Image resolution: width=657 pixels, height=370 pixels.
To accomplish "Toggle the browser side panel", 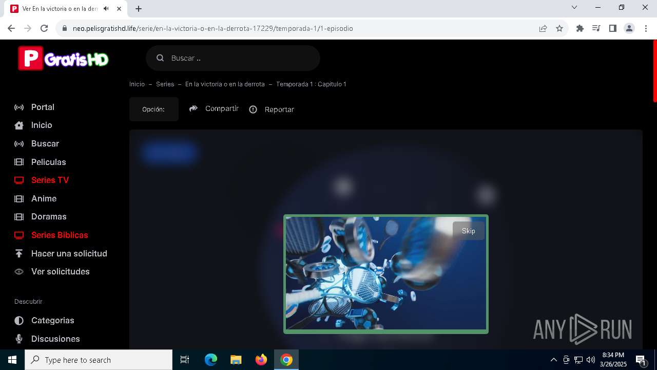I will (613, 29).
